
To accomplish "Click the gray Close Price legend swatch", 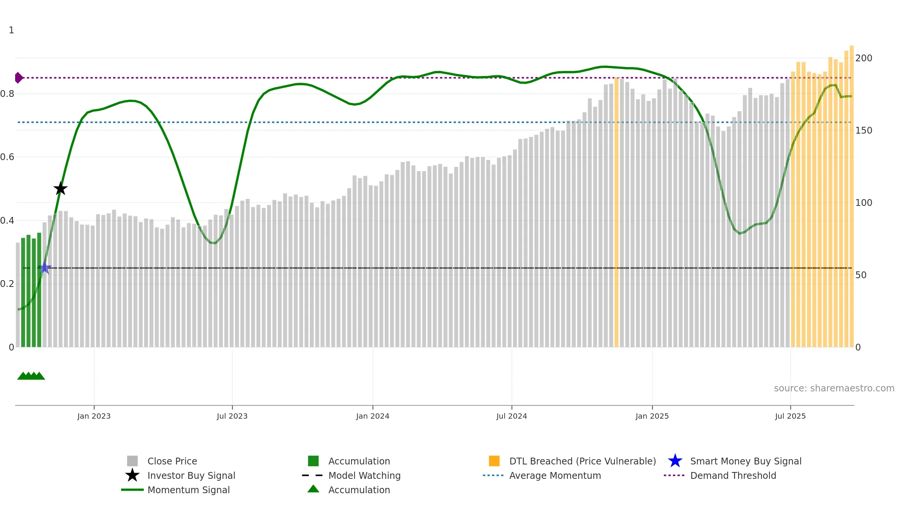I will 132,461.
